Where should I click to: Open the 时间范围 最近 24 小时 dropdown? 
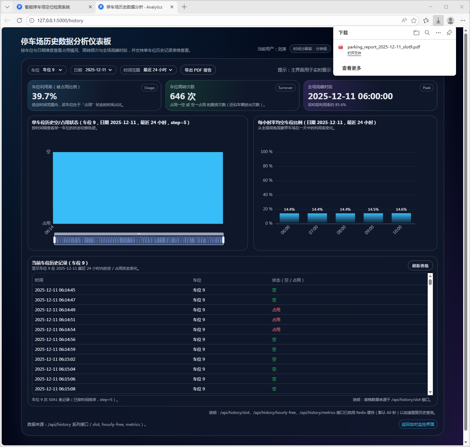pos(148,70)
